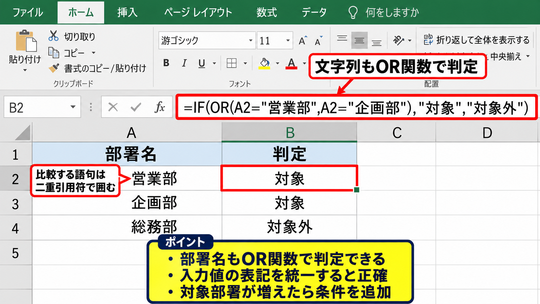Toggle Bold formatting
Viewport: 540px width, 304px height.
pyautogui.click(x=166, y=63)
